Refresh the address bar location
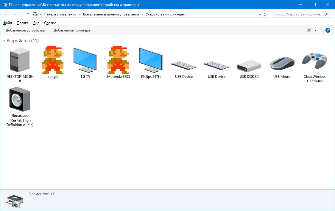This screenshot has width=335, height=211. [265, 14]
